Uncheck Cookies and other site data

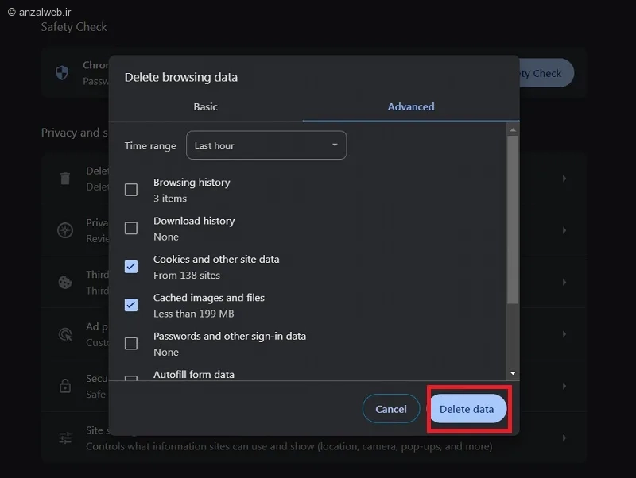coord(131,267)
